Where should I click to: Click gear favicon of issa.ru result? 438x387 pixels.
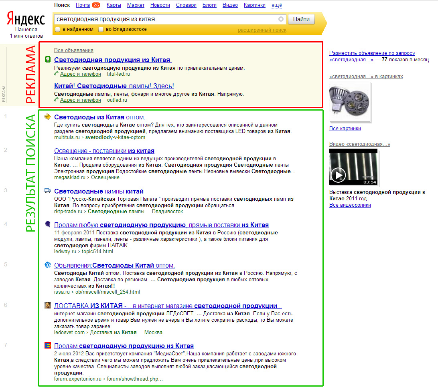pos(48,265)
